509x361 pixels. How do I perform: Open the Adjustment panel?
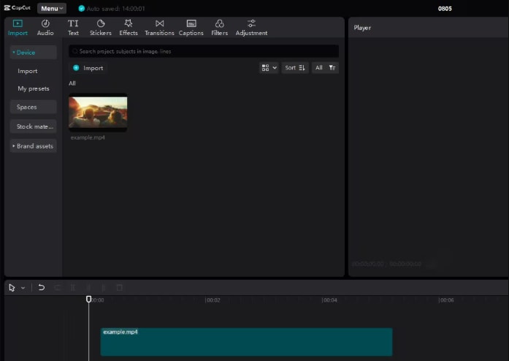[251, 28]
